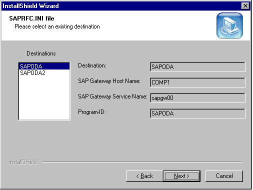Click the "SAP Gateway Host Name:" label
Screen dimensions: 253x190
(x=109, y=81)
